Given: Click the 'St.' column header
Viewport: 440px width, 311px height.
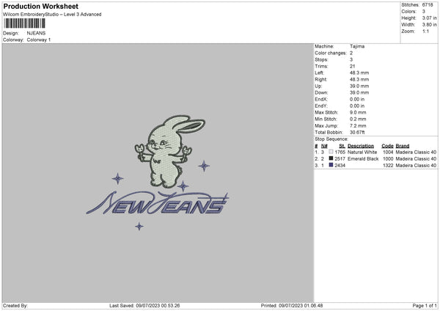Looking at the screenshot, I should pos(342,146).
